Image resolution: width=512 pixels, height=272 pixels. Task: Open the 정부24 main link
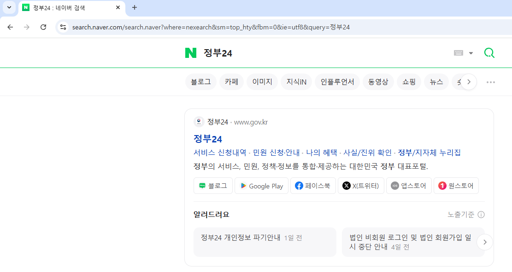(x=208, y=138)
